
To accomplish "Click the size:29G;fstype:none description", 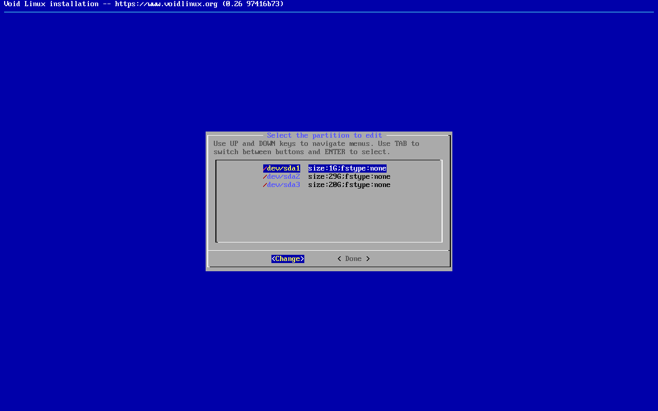I will [350, 177].
